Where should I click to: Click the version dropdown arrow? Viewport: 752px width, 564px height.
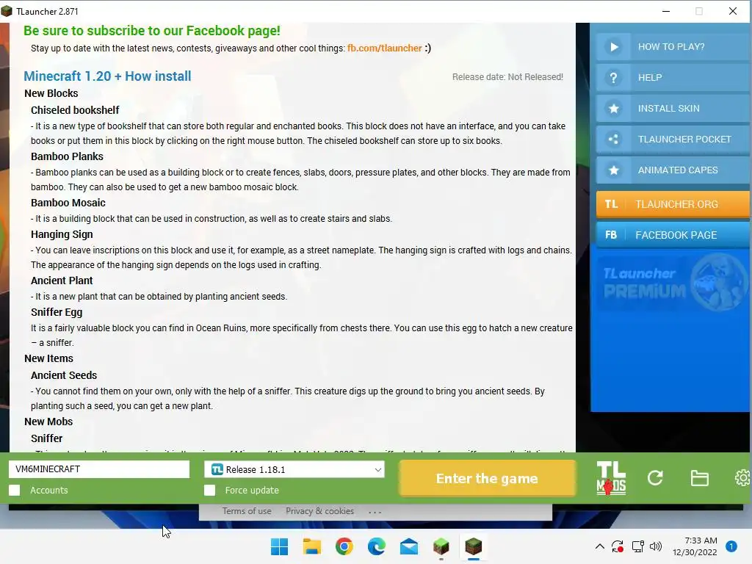point(378,469)
